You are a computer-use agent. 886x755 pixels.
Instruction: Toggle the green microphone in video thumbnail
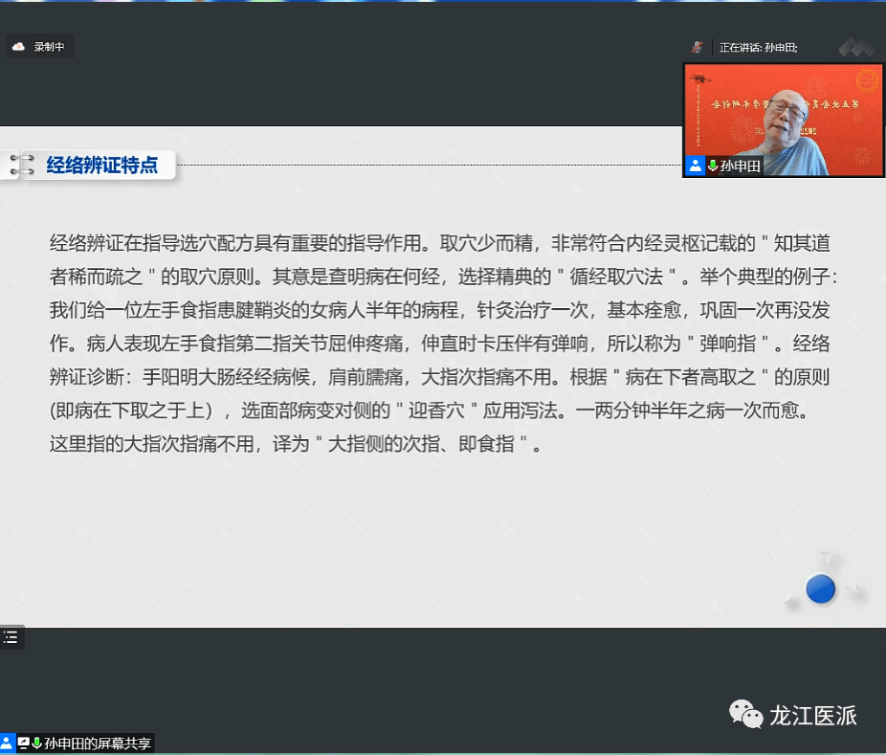tap(713, 166)
